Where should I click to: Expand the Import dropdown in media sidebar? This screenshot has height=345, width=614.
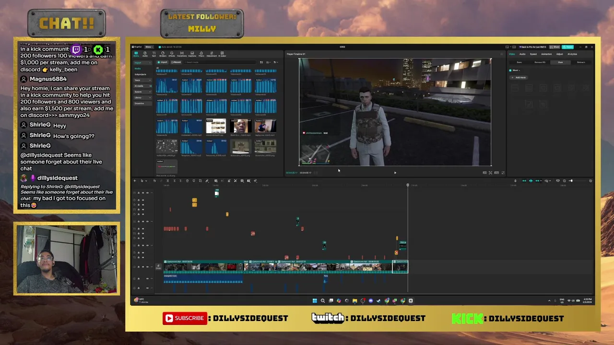(142, 63)
